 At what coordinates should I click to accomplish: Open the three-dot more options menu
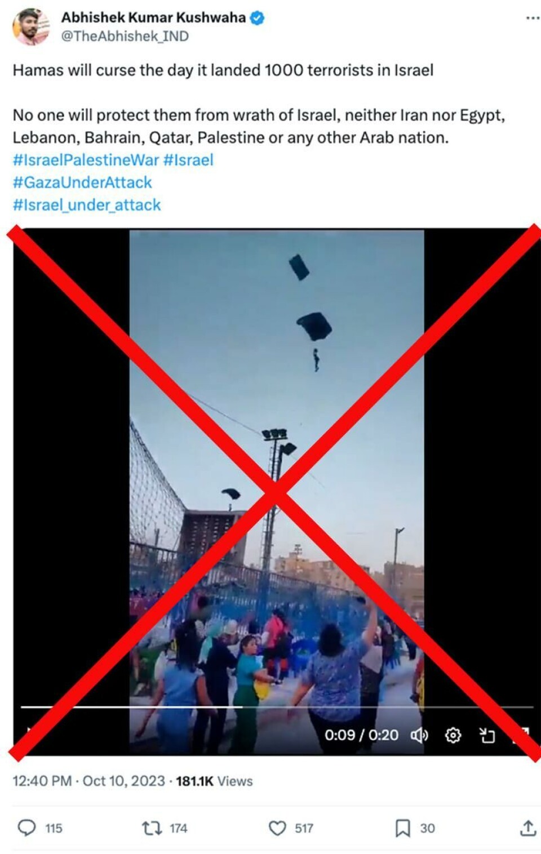pos(532,18)
